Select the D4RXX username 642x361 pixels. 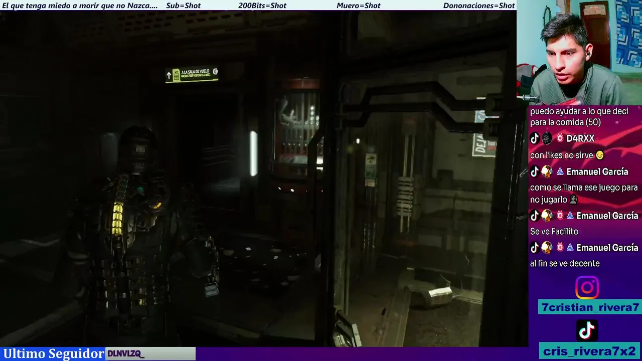[x=580, y=138]
